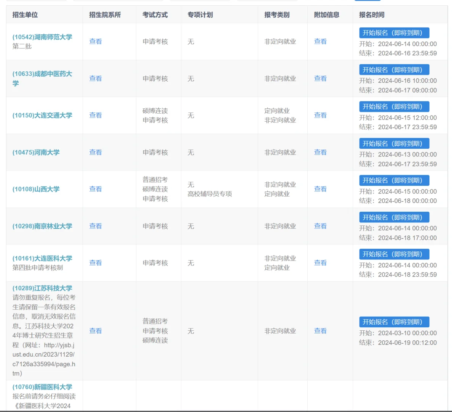452x412 pixels.
Task: Open the (10161)大连医科大学 link
Action: point(42,258)
